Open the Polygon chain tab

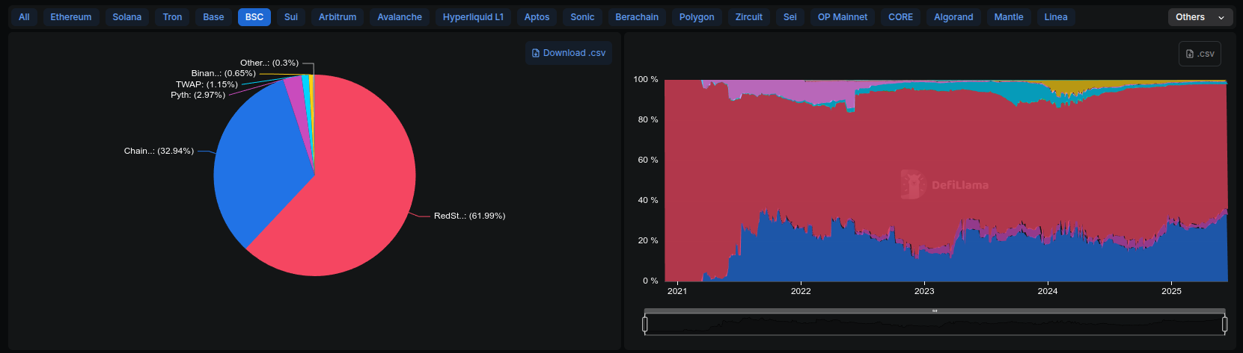[697, 17]
